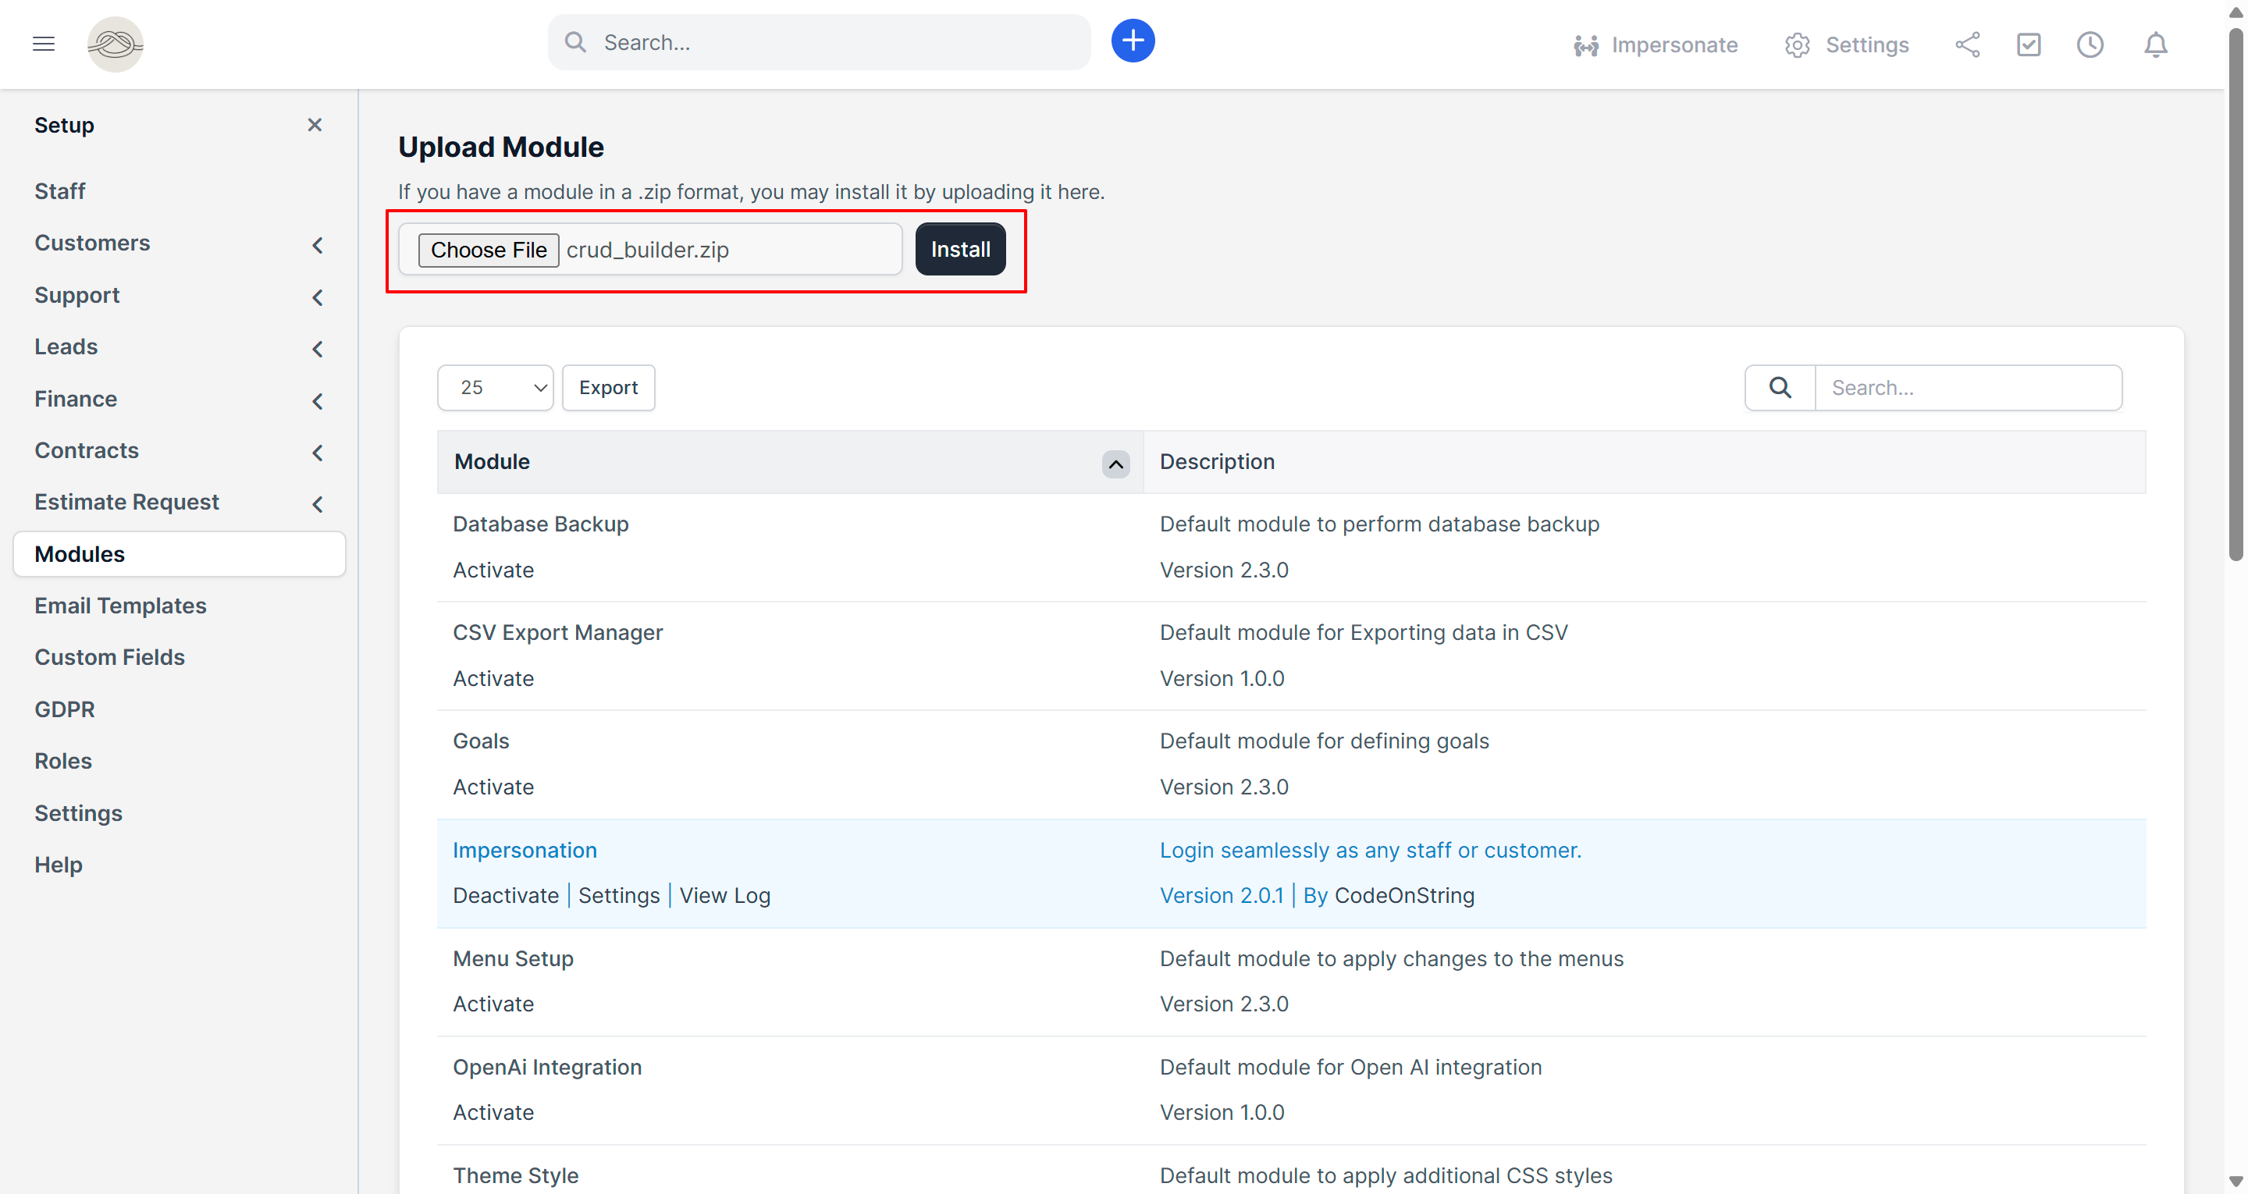Open the hamburger menu icon
Image resolution: width=2248 pixels, height=1194 pixels.
(x=44, y=44)
